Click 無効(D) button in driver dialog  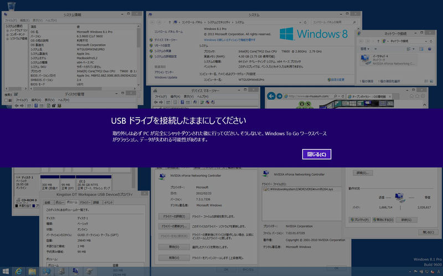click(174, 247)
